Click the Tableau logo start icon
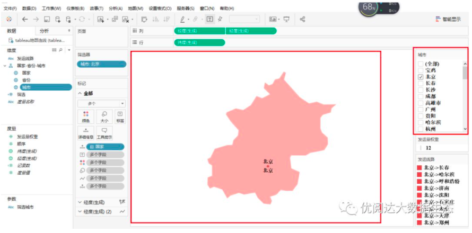 click(x=8, y=19)
